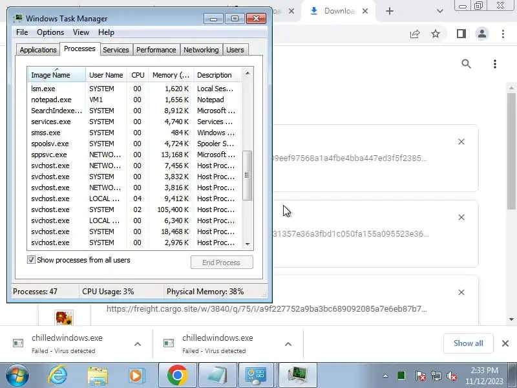Open Chrome tab search chevron
This screenshot has width=517, height=388.
pyautogui.click(x=440, y=11)
